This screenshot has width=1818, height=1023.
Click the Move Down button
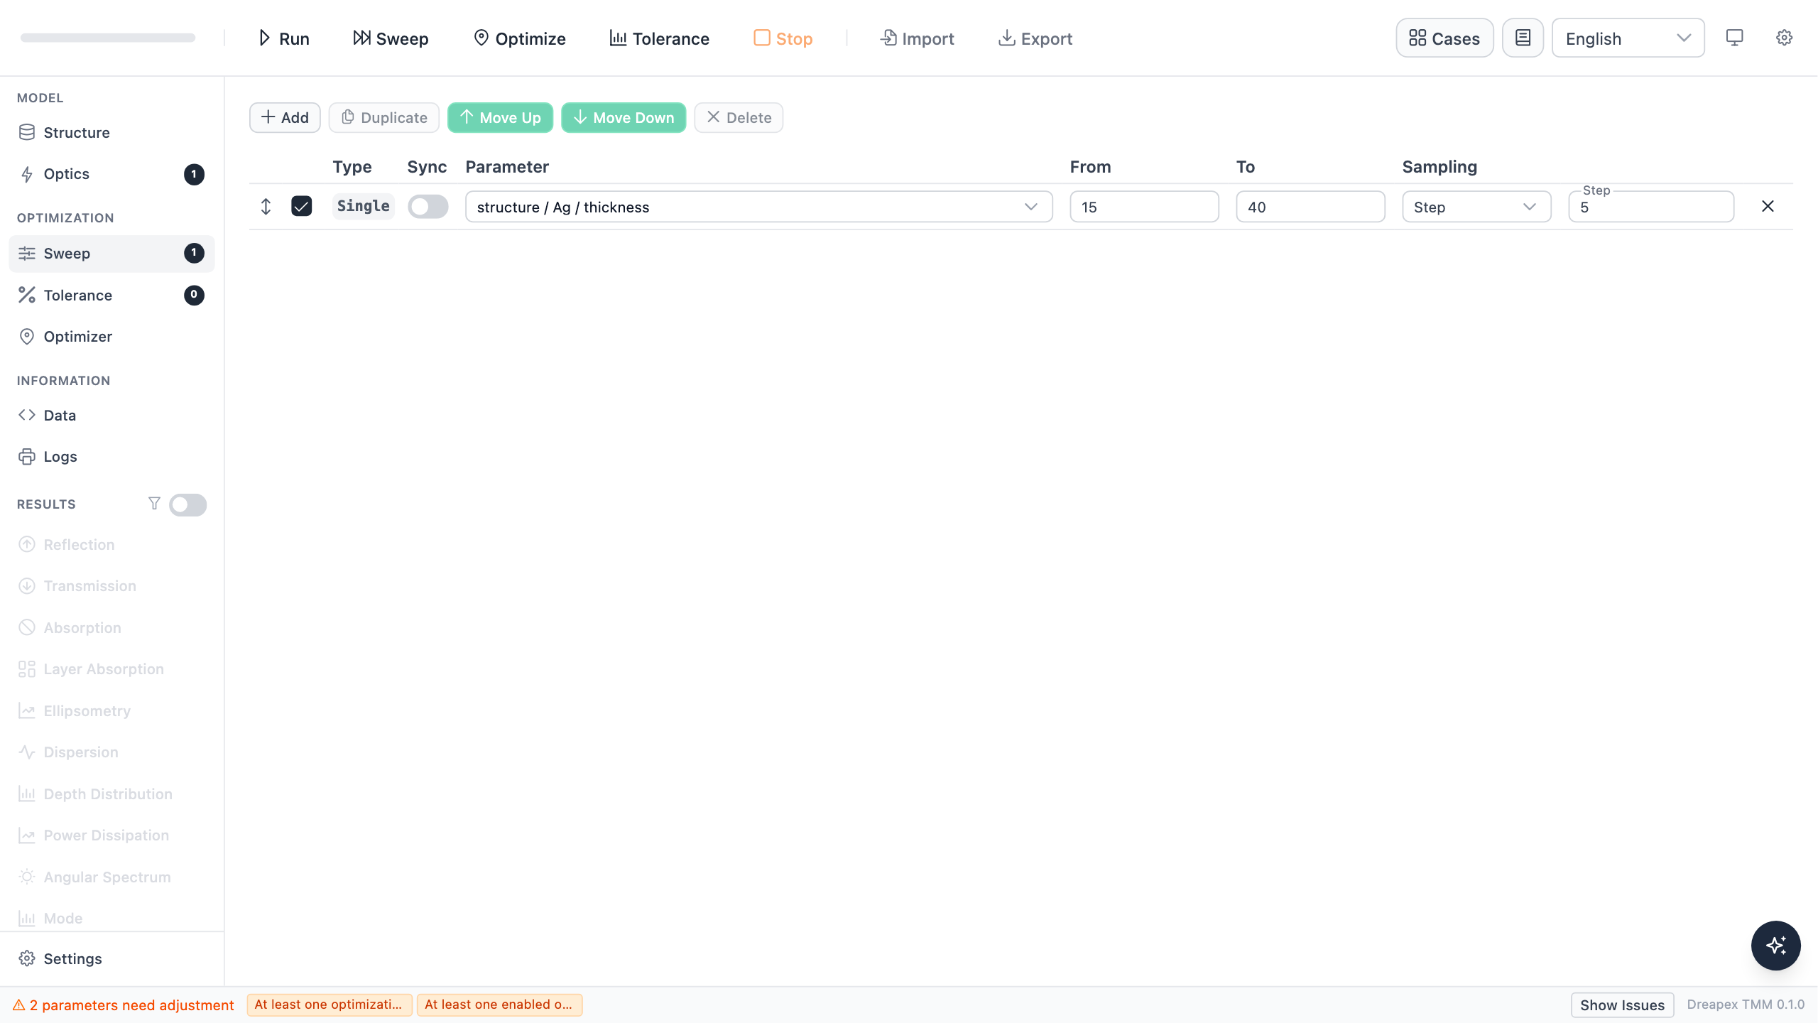click(624, 118)
